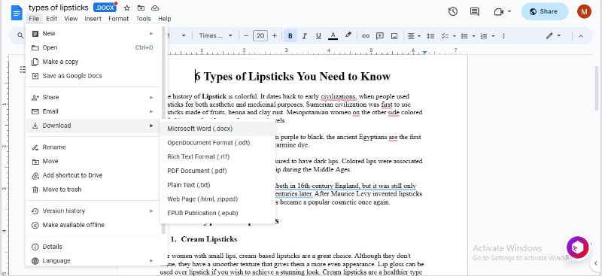
Task: Start a video call with camera icon
Action: click(499, 12)
